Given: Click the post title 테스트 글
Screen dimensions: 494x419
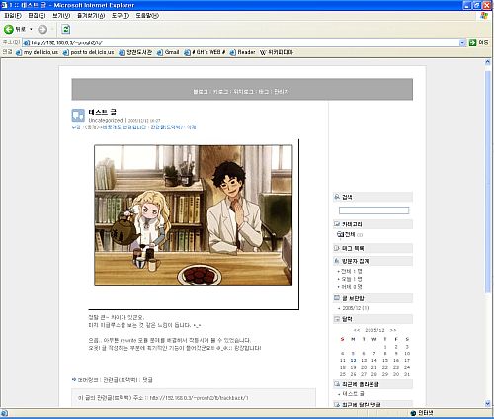Looking at the screenshot, I should click(103, 112).
